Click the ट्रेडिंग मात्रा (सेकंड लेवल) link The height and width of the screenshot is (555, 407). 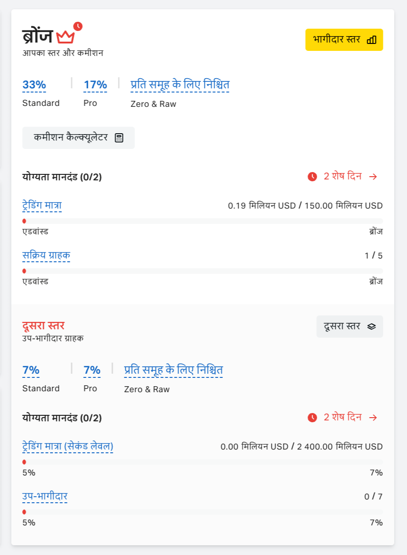68,446
